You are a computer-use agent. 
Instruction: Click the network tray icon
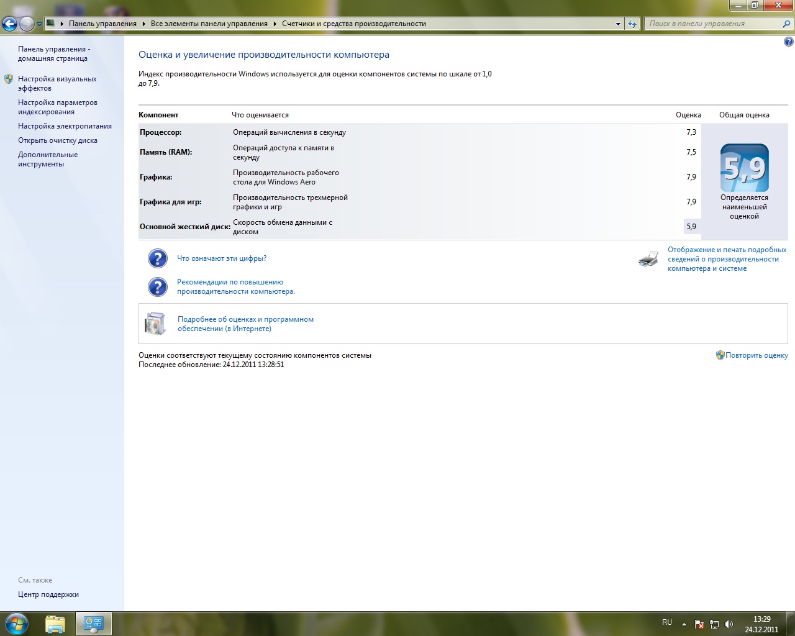pyautogui.click(x=714, y=624)
